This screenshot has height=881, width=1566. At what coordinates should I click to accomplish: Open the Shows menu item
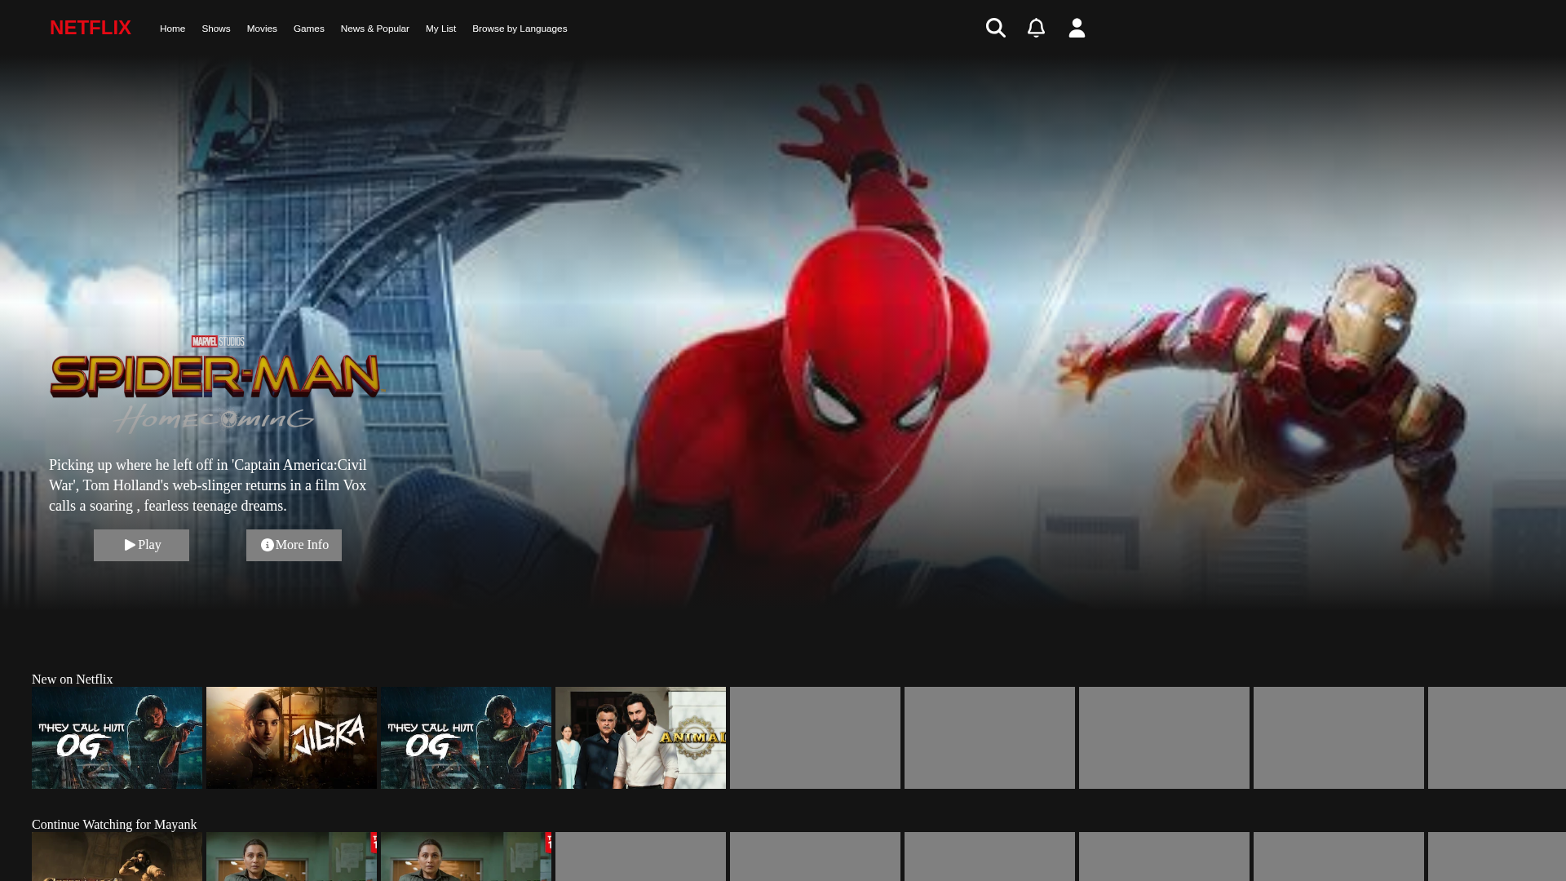216,29
